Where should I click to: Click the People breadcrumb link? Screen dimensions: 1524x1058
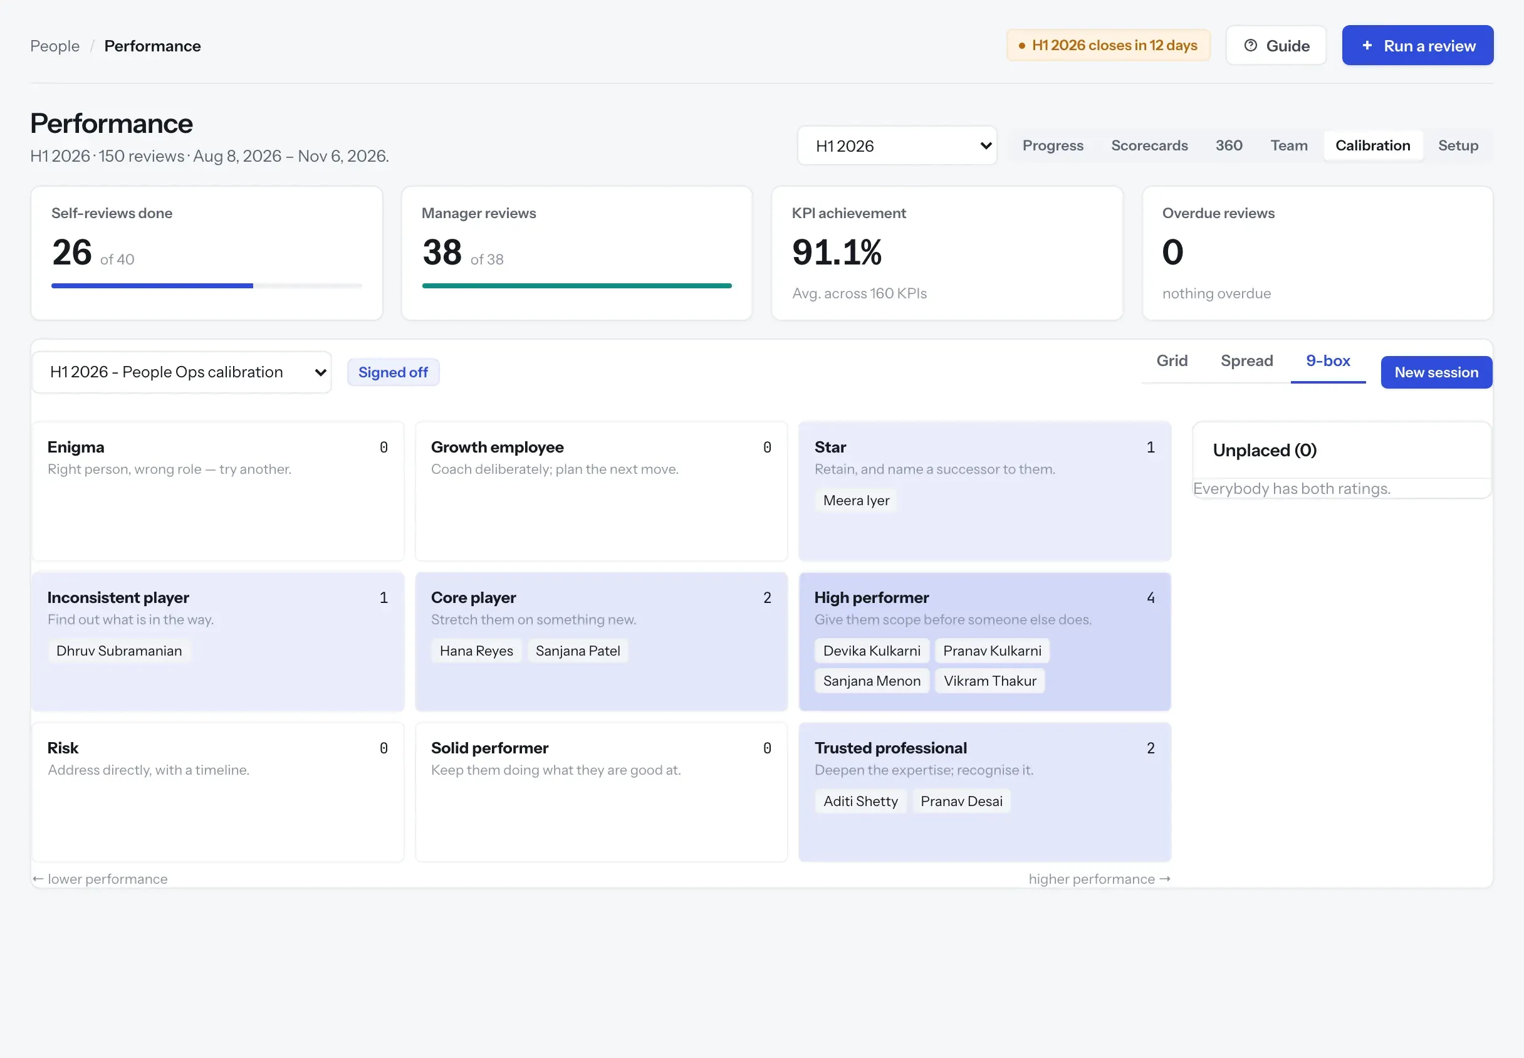[55, 46]
